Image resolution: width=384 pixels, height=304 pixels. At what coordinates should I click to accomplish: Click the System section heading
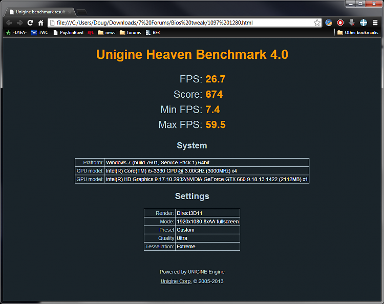[192, 145]
